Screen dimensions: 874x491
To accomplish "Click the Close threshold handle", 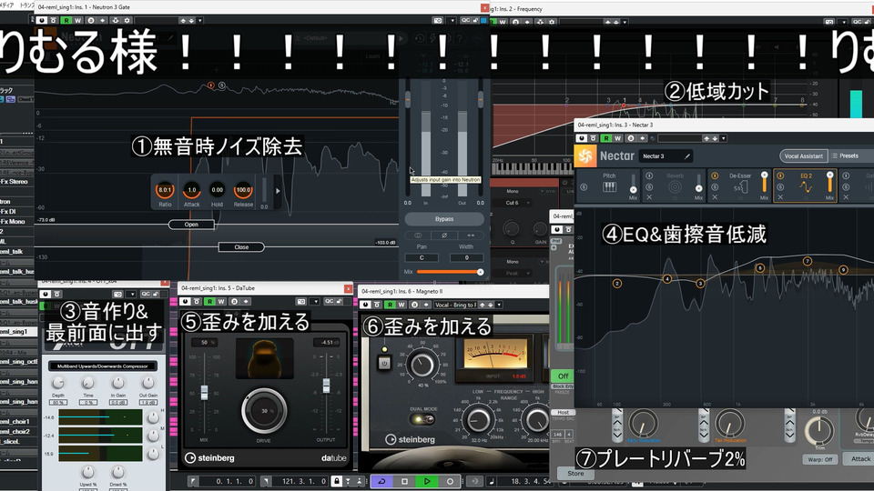I will click(241, 247).
